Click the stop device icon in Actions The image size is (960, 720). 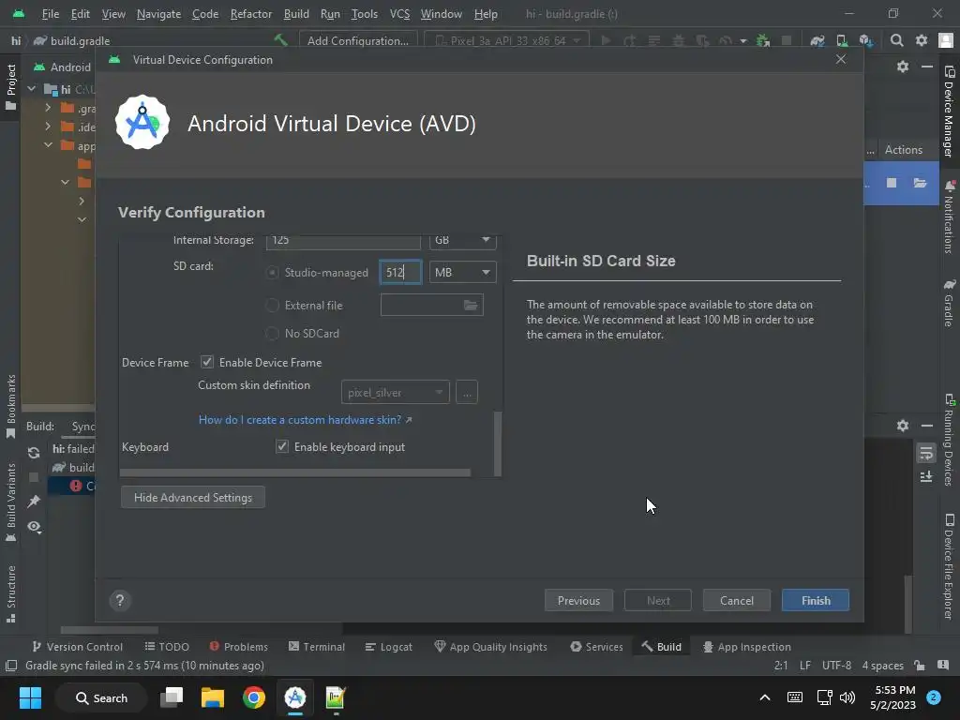pyautogui.click(x=892, y=183)
